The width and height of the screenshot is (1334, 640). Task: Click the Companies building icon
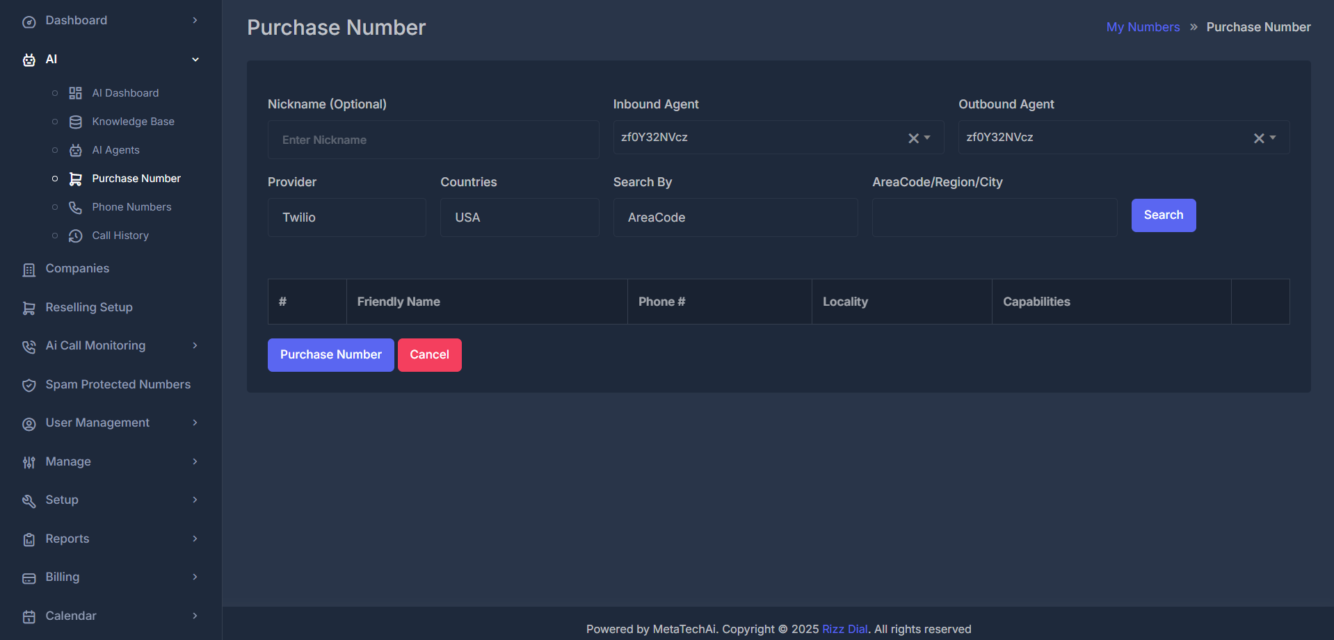tap(29, 270)
